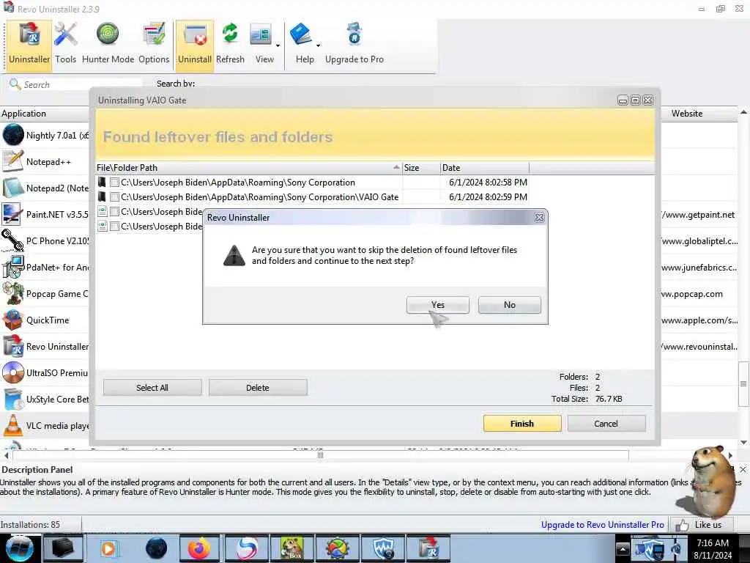This screenshot has height=563, width=750.
Task: Click the vertical scrollbar thumb of application list
Action: coord(743,383)
